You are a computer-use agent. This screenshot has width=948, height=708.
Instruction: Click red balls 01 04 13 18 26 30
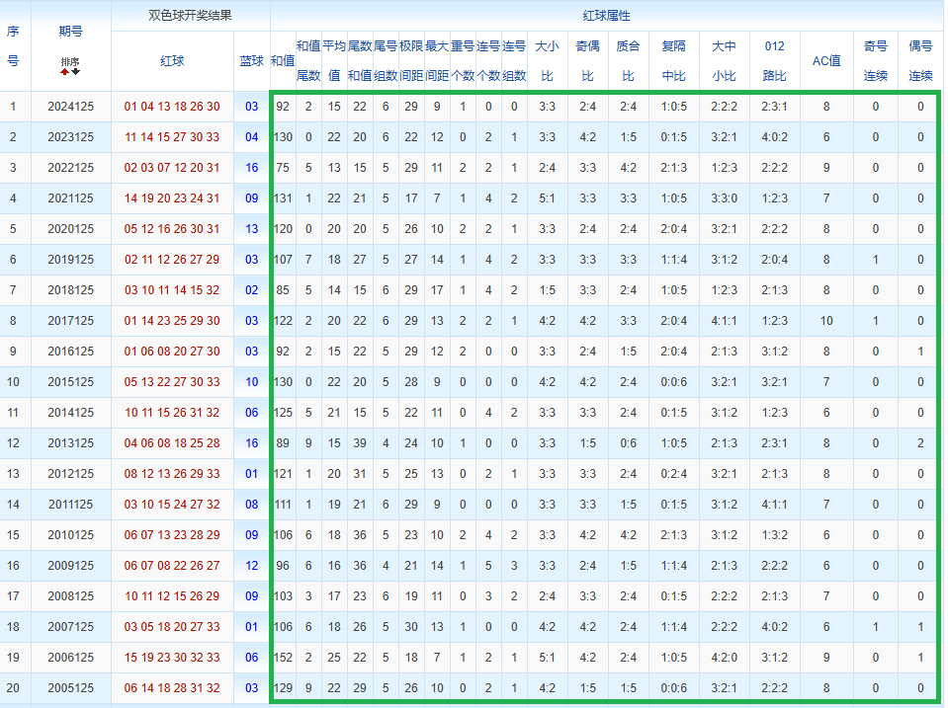pyautogui.click(x=172, y=107)
